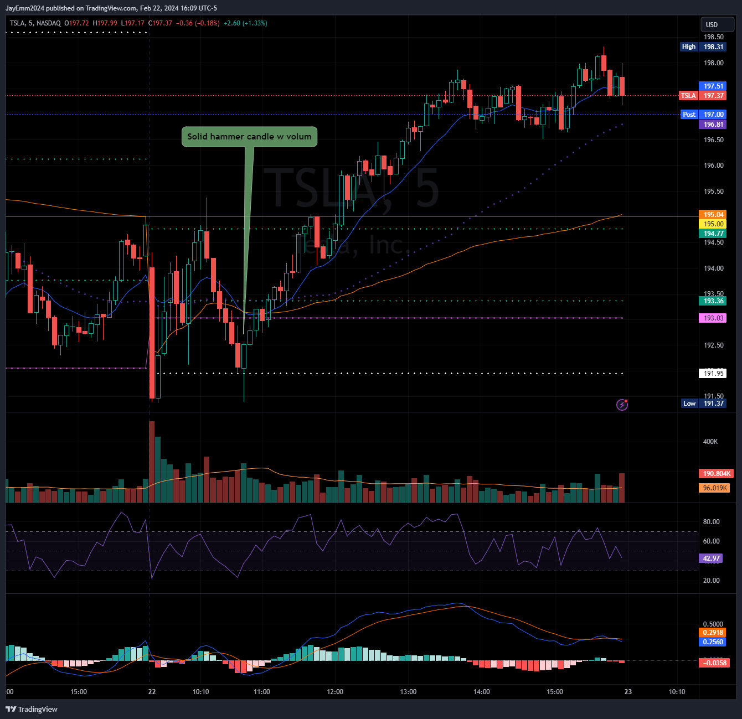Click the orange MACD signal 0.2918 label
Image resolution: width=742 pixels, height=719 pixels.
click(713, 633)
